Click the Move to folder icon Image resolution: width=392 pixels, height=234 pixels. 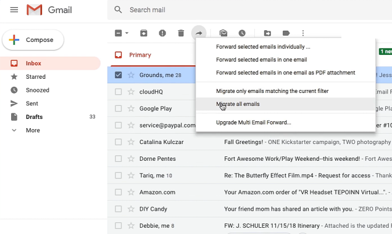click(x=267, y=33)
